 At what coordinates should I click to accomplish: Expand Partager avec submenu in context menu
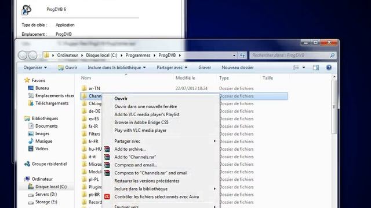[x=214, y=141]
